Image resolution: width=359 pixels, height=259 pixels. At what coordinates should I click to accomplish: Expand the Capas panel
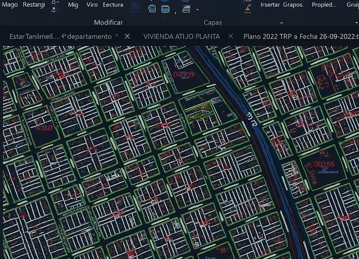click(x=213, y=22)
